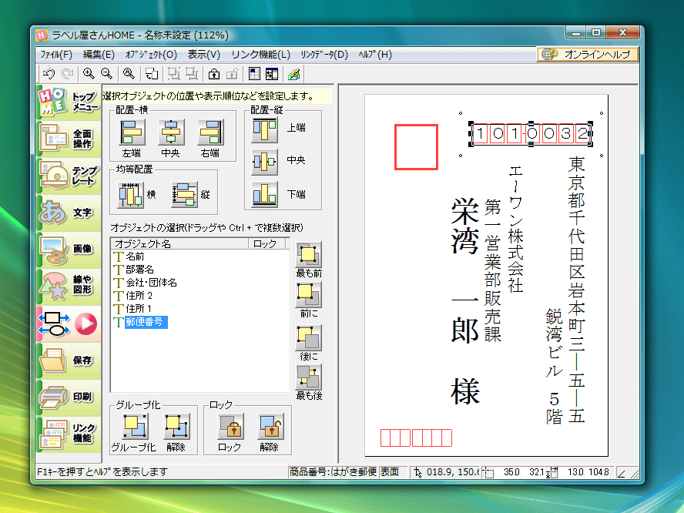
Task: Align objects to left edge (左端)
Action: coord(132,132)
